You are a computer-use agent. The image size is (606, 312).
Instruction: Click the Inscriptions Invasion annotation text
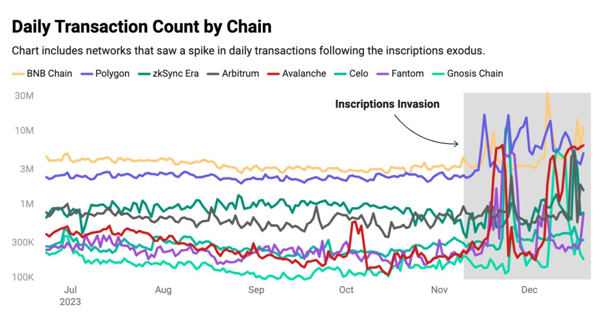tap(387, 104)
